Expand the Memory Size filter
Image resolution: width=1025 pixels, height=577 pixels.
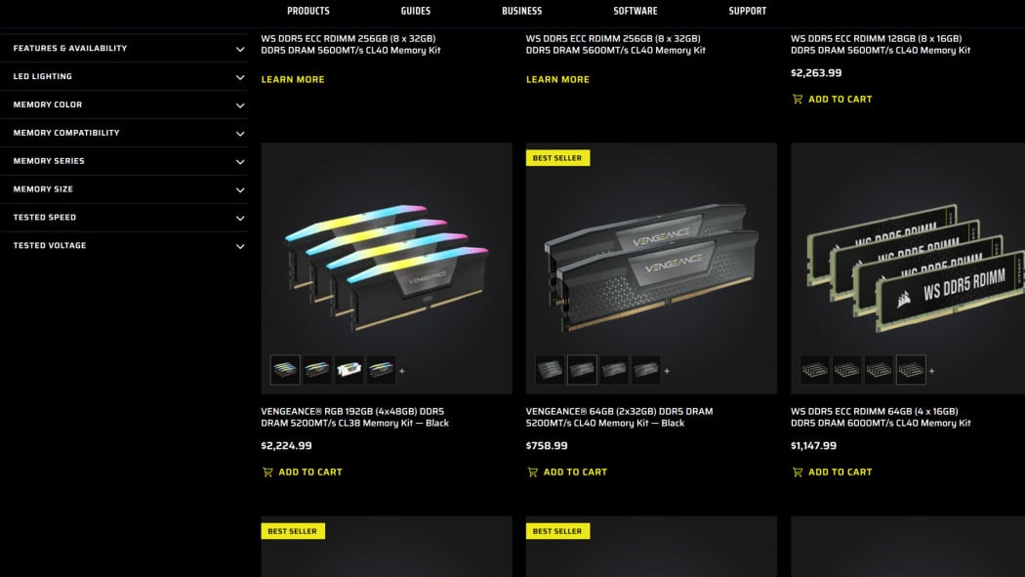[x=124, y=189]
